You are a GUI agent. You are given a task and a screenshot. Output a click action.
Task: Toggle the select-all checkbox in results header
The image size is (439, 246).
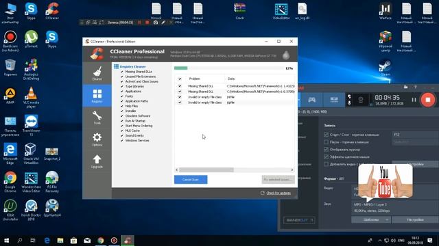tap(180, 79)
